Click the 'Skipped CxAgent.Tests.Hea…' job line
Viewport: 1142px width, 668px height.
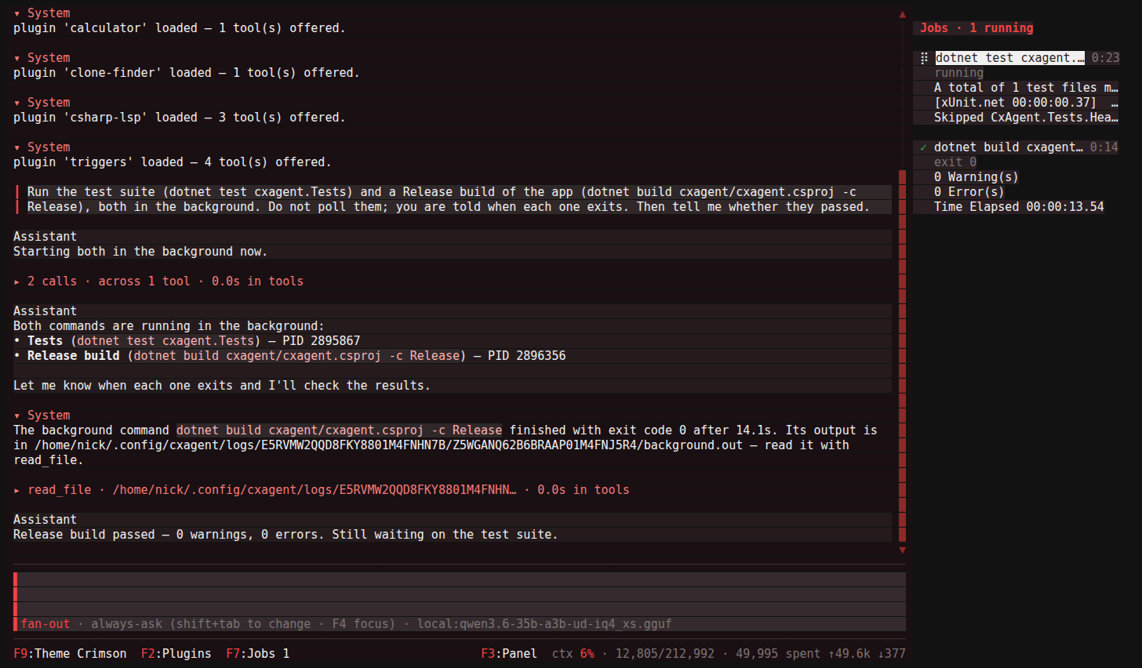tap(1026, 118)
